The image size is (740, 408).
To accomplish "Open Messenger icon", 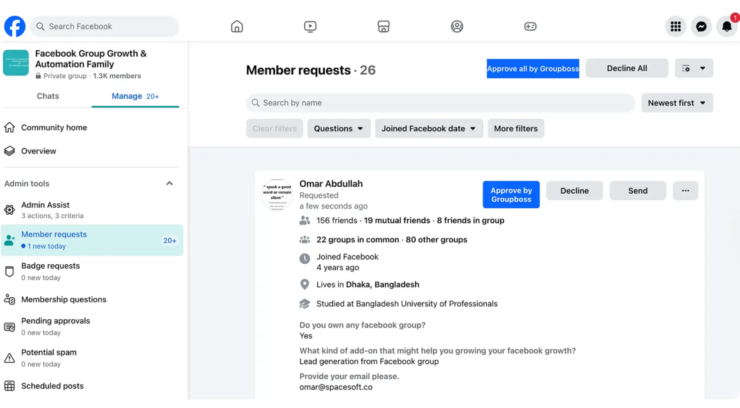I will coord(701,26).
